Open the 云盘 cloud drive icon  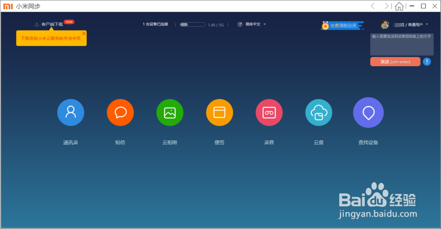[x=319, y=113]
